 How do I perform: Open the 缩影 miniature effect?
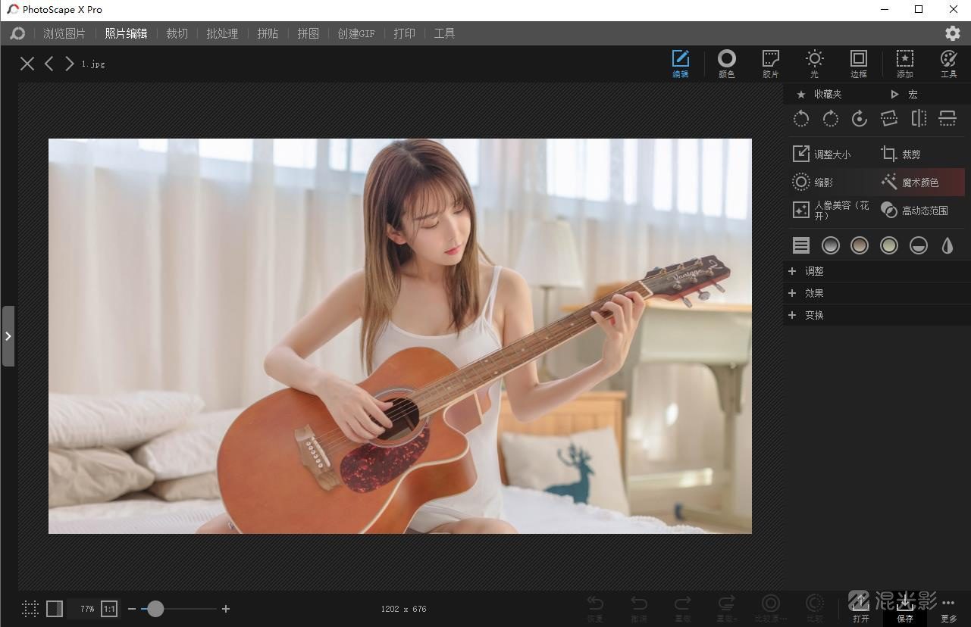point(812,182)
